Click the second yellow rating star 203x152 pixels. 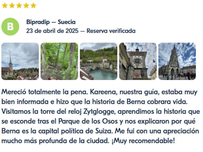tap(12, 6)
